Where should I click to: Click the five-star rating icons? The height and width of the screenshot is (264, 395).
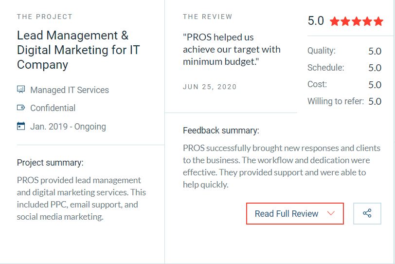357,21
